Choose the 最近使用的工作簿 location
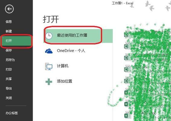The height and width of the screenshot is (121, 171). (x=78, y=36)
